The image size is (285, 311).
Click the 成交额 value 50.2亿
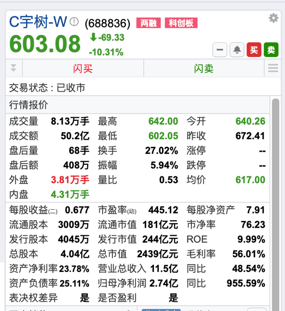tap(75, 136)
